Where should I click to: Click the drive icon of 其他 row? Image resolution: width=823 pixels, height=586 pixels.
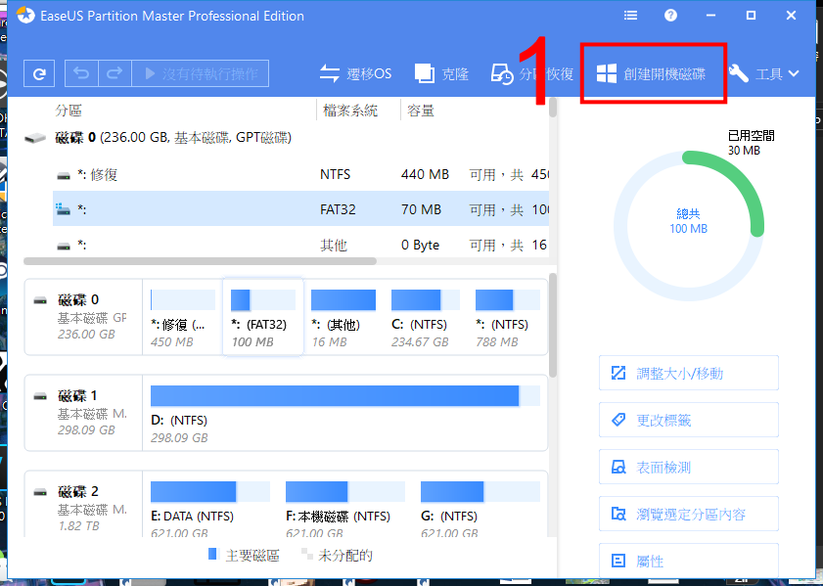[64, 246]
